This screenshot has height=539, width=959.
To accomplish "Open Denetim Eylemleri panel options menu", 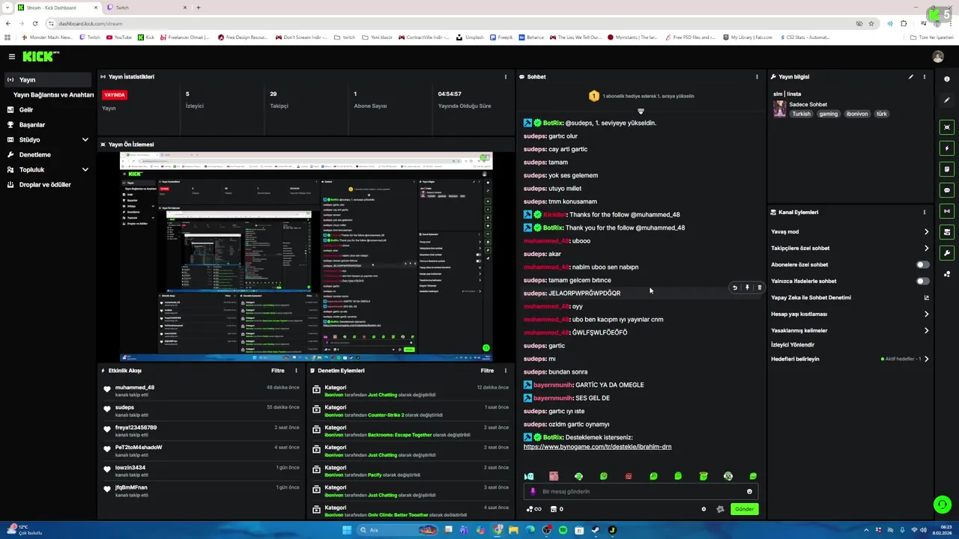I will coord(505,371).
